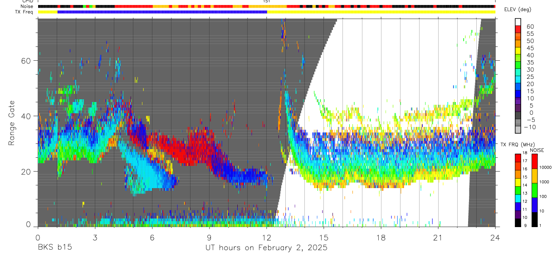Click the '10000' label on NOISE scale

pos(545,167)
